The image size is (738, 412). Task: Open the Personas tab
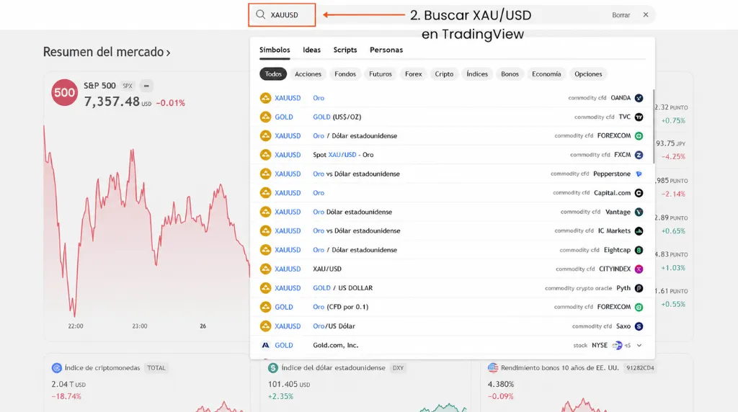click(x=386, y=50)
